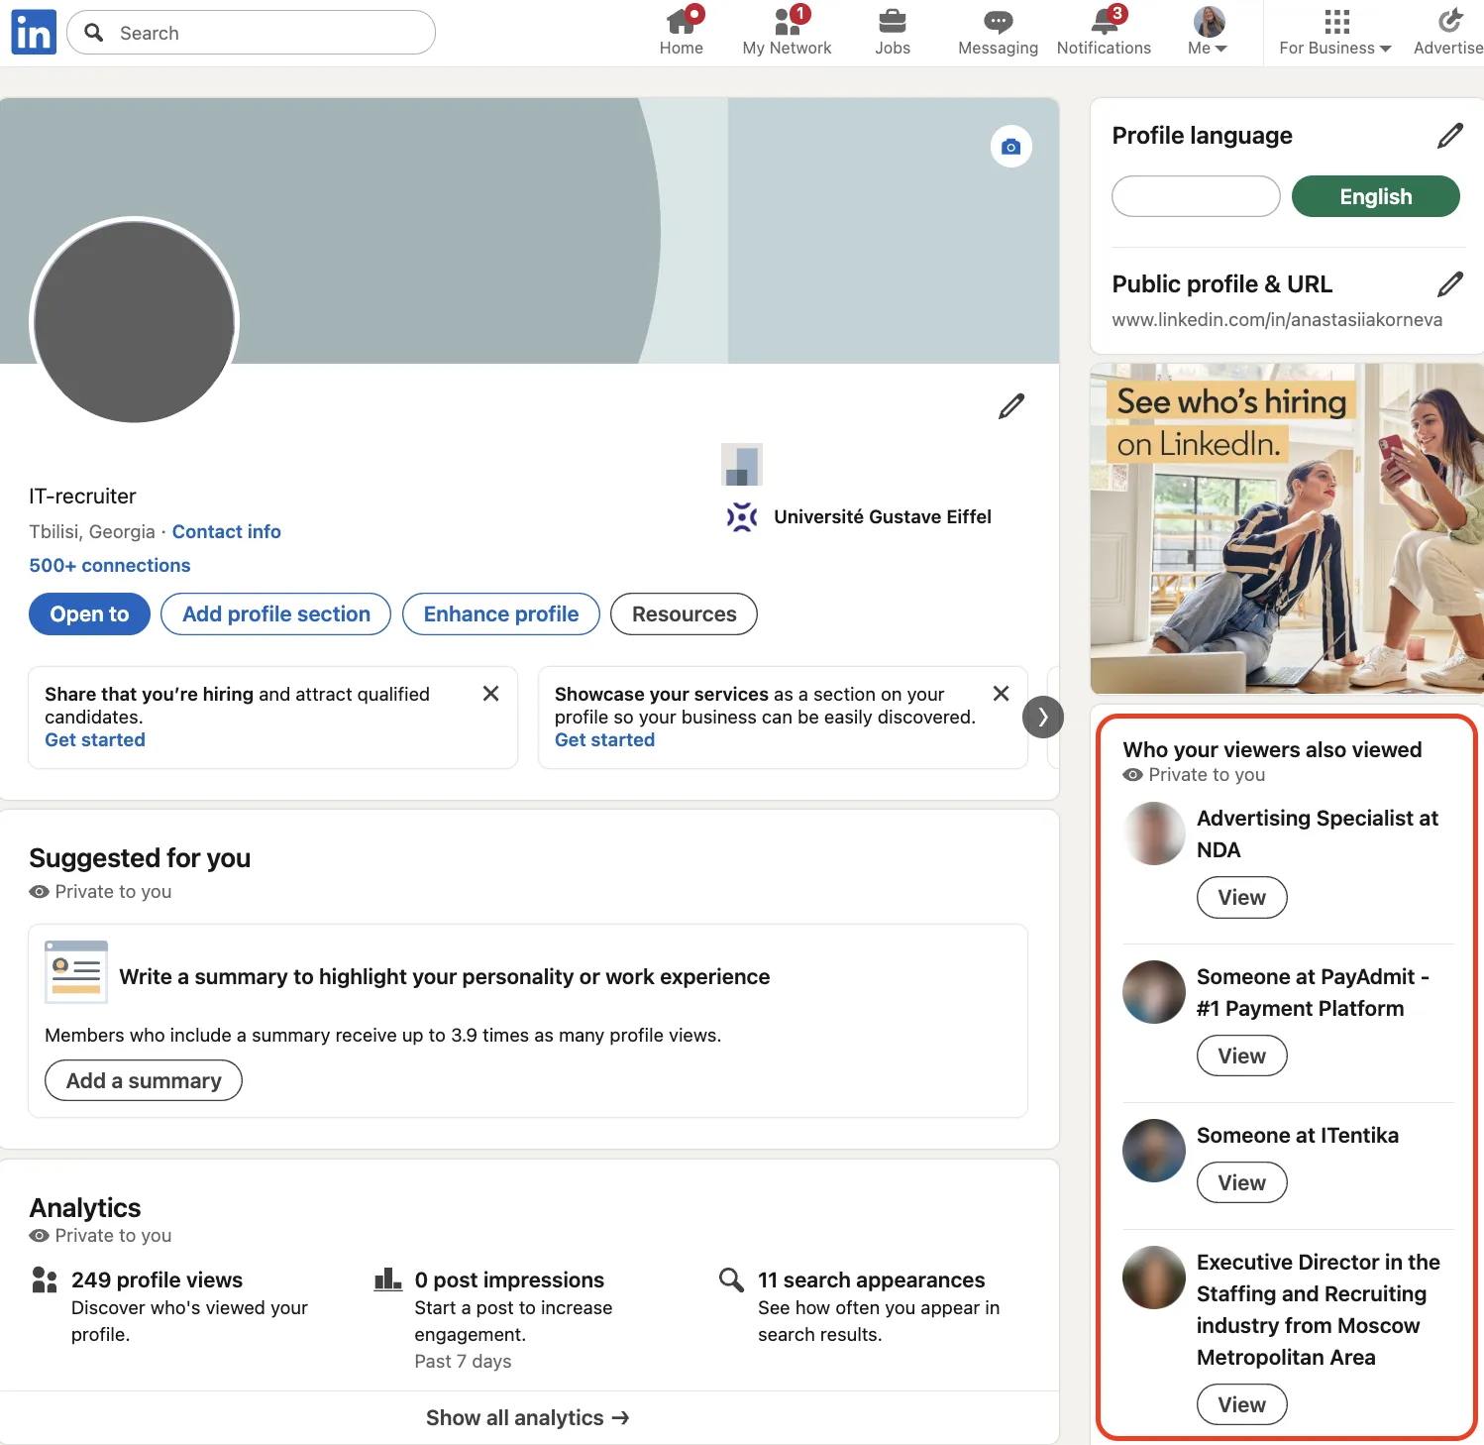Open the Jobs menu item

pos(892,22)
